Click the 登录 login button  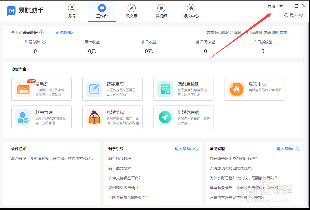click(271, 6)
